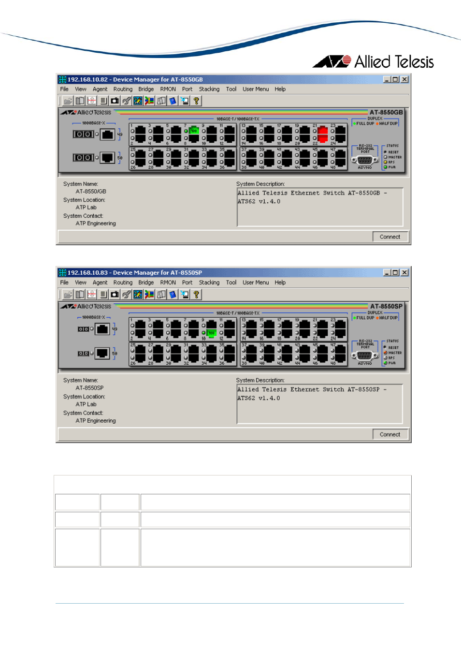Click text list icon in AT-8550SP toolbar
The height and width of the screenshot is (653, 461).
point(103,294)
